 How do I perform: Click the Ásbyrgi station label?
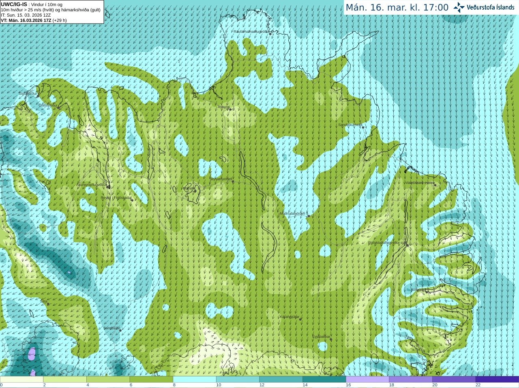(x=223, y=107)
